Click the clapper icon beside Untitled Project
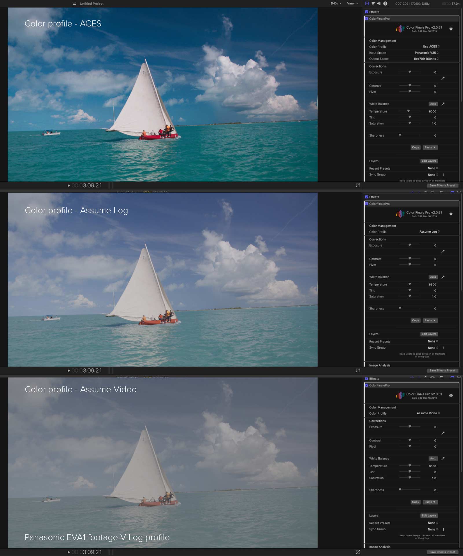The height and width of the screenshot is (556, 463). coord(74,3)
